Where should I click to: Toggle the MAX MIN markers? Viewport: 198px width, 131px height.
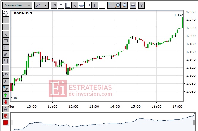61,5
